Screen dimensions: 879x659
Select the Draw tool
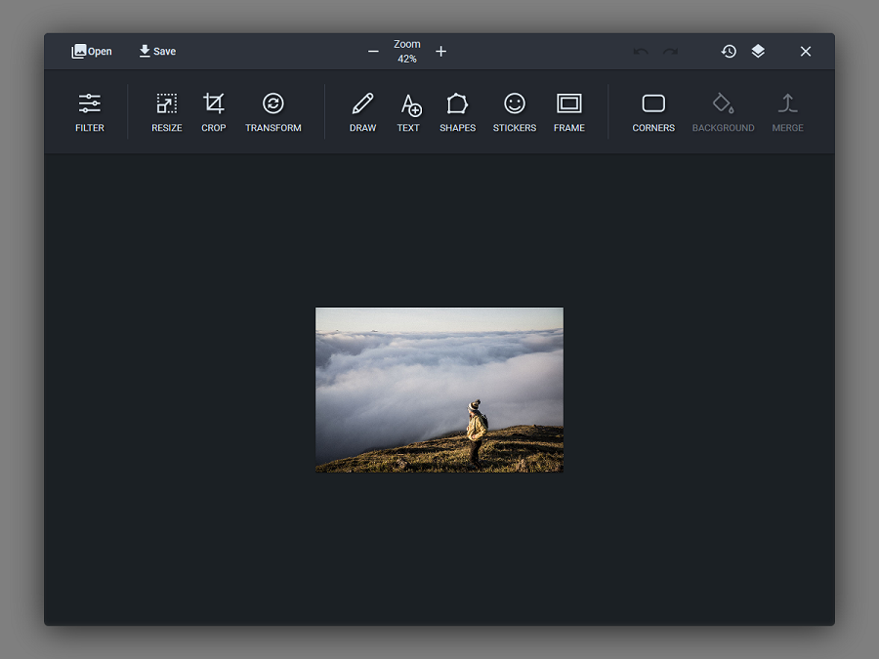pyautogui.click(x=362, y=110)
